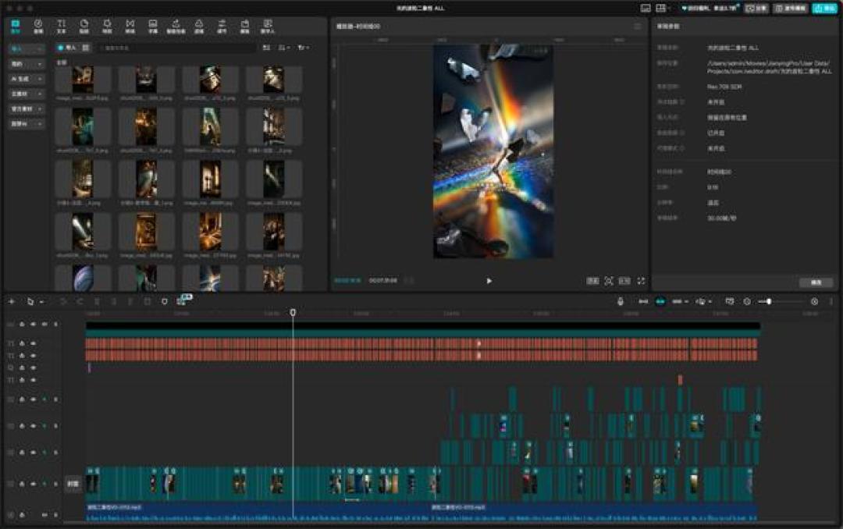The height and width of the screenshot is (529, 843).
Task: Play the preview video
Action: tap(489, 281)
